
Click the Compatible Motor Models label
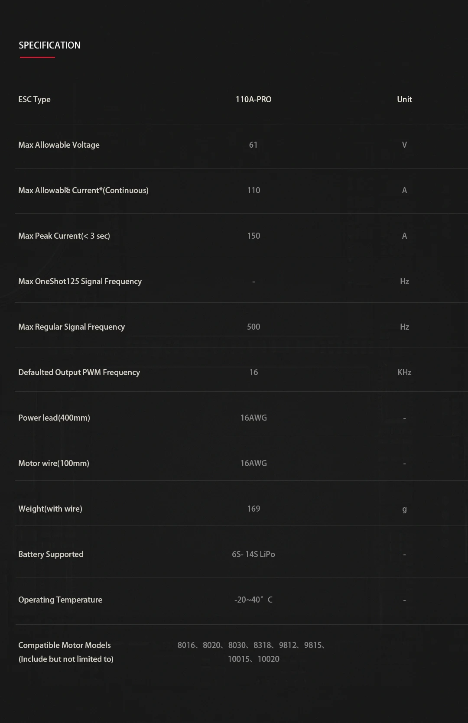tap(65, 645)
